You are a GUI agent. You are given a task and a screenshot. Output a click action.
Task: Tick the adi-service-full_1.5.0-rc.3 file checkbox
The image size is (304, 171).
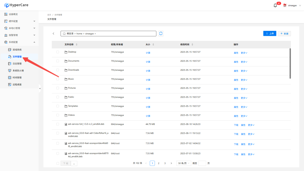coord(58,124)
